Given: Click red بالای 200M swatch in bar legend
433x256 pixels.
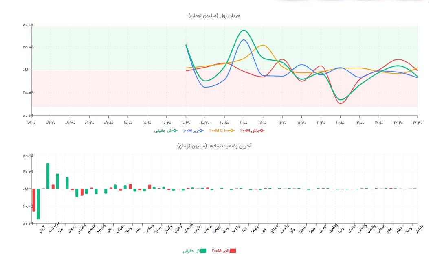Looking at the screenshot, I should 233,251.
